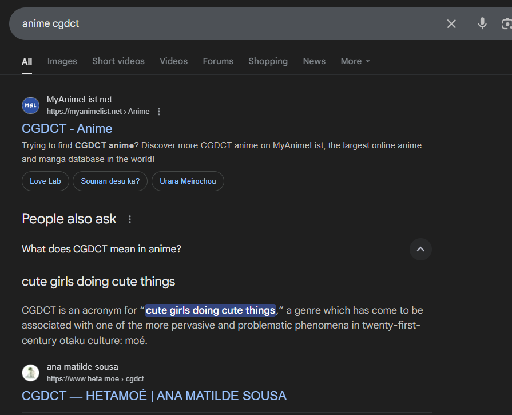Click the 'cute girls doing cute things' answer heading
The width and height of the screenshot is (512, 415).
[98, 282]
